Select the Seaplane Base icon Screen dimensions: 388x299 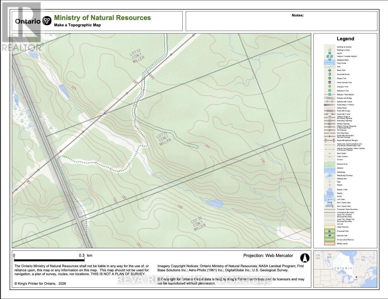(329, 60)
